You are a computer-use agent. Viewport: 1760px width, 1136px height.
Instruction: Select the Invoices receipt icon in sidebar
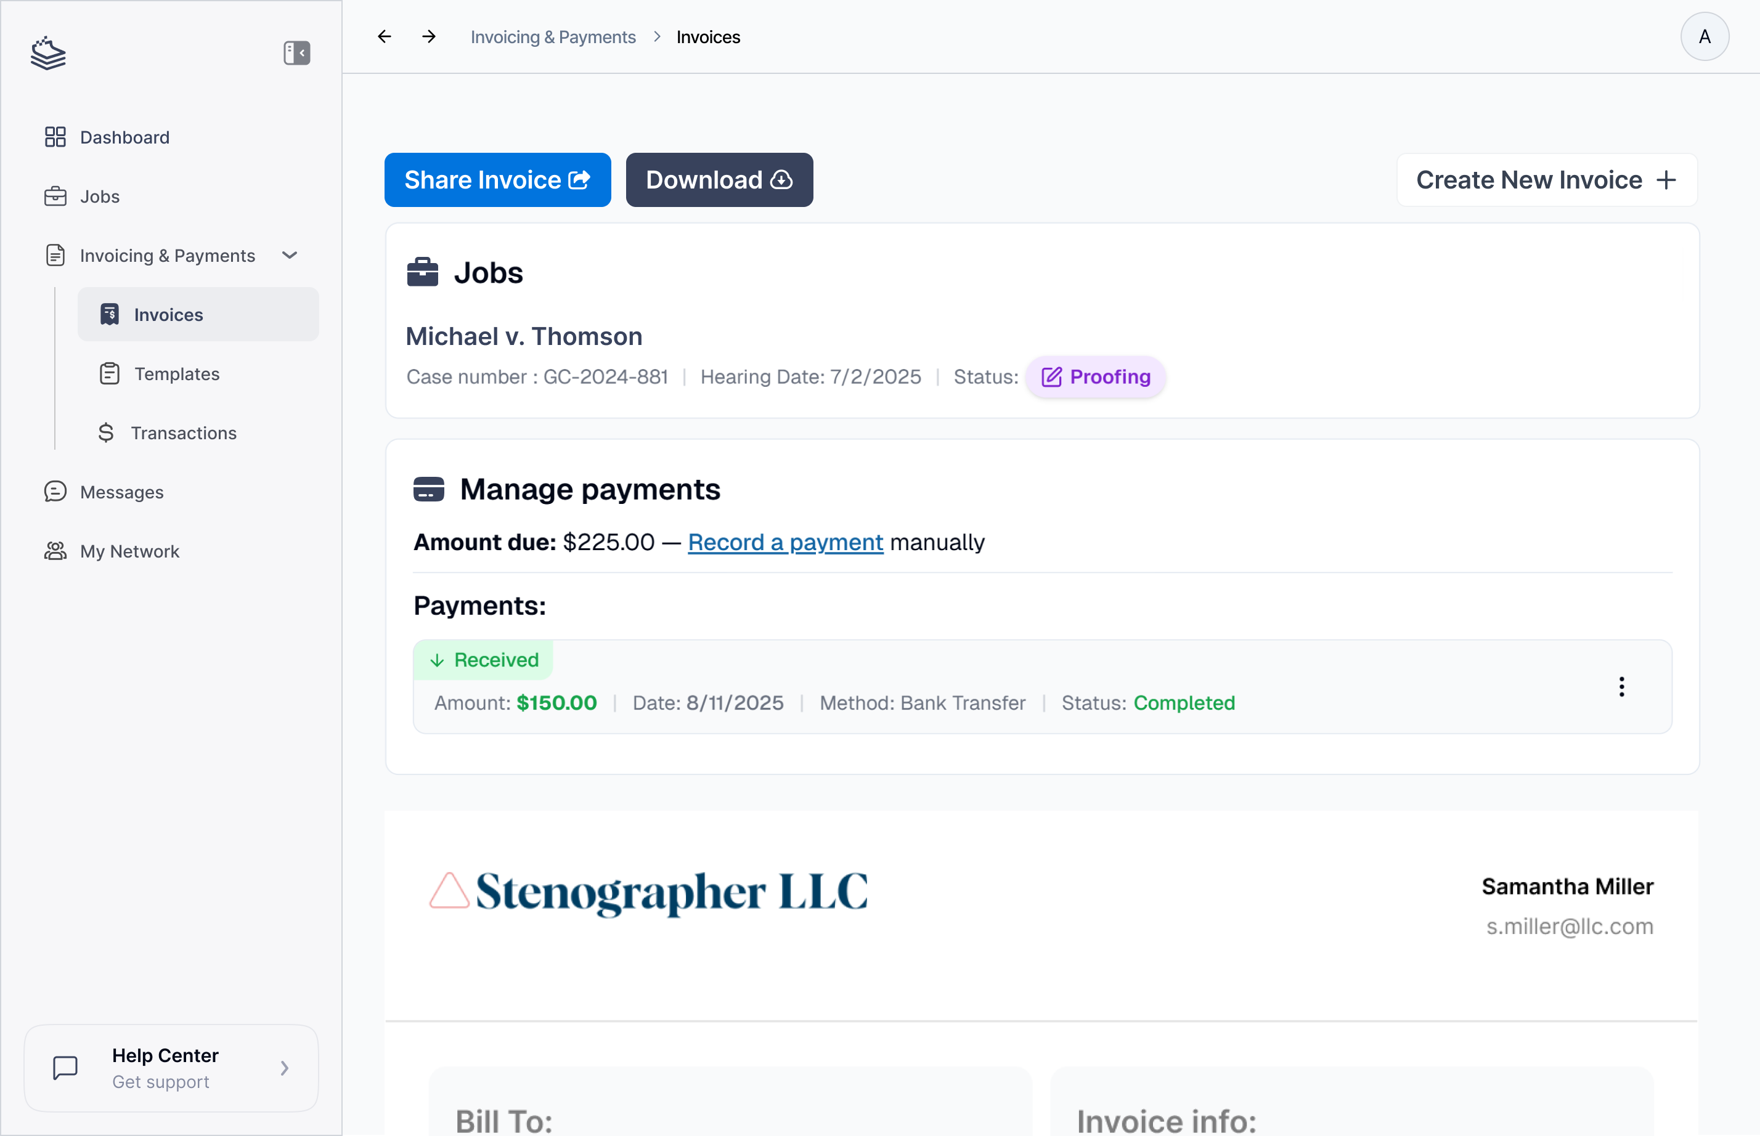(x=109, y=314)
